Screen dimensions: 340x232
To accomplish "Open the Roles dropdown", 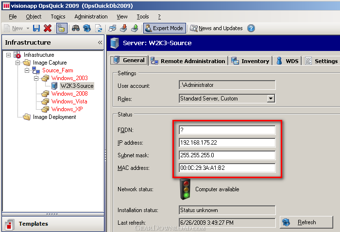I will click(x=271, y=99).
